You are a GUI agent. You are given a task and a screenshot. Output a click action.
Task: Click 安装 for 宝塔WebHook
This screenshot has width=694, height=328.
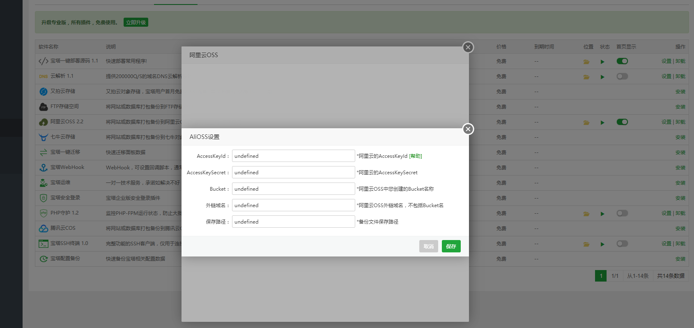click(680, 168)
